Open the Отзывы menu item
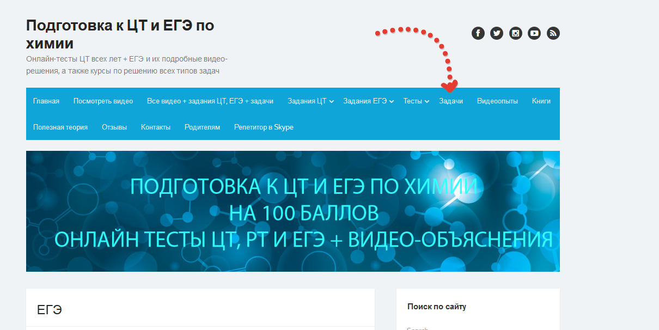 coord(114,127)
